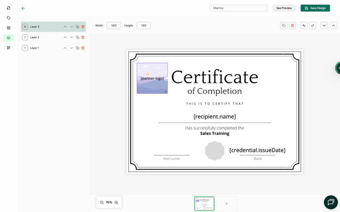Click the 95% zoom level value

coord(109,202)
